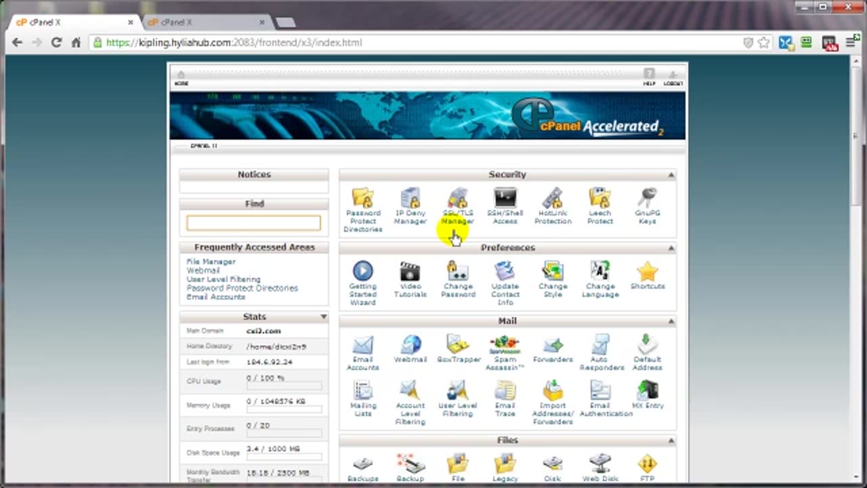
Task: Click the Help icon in header
Action: 649,77
